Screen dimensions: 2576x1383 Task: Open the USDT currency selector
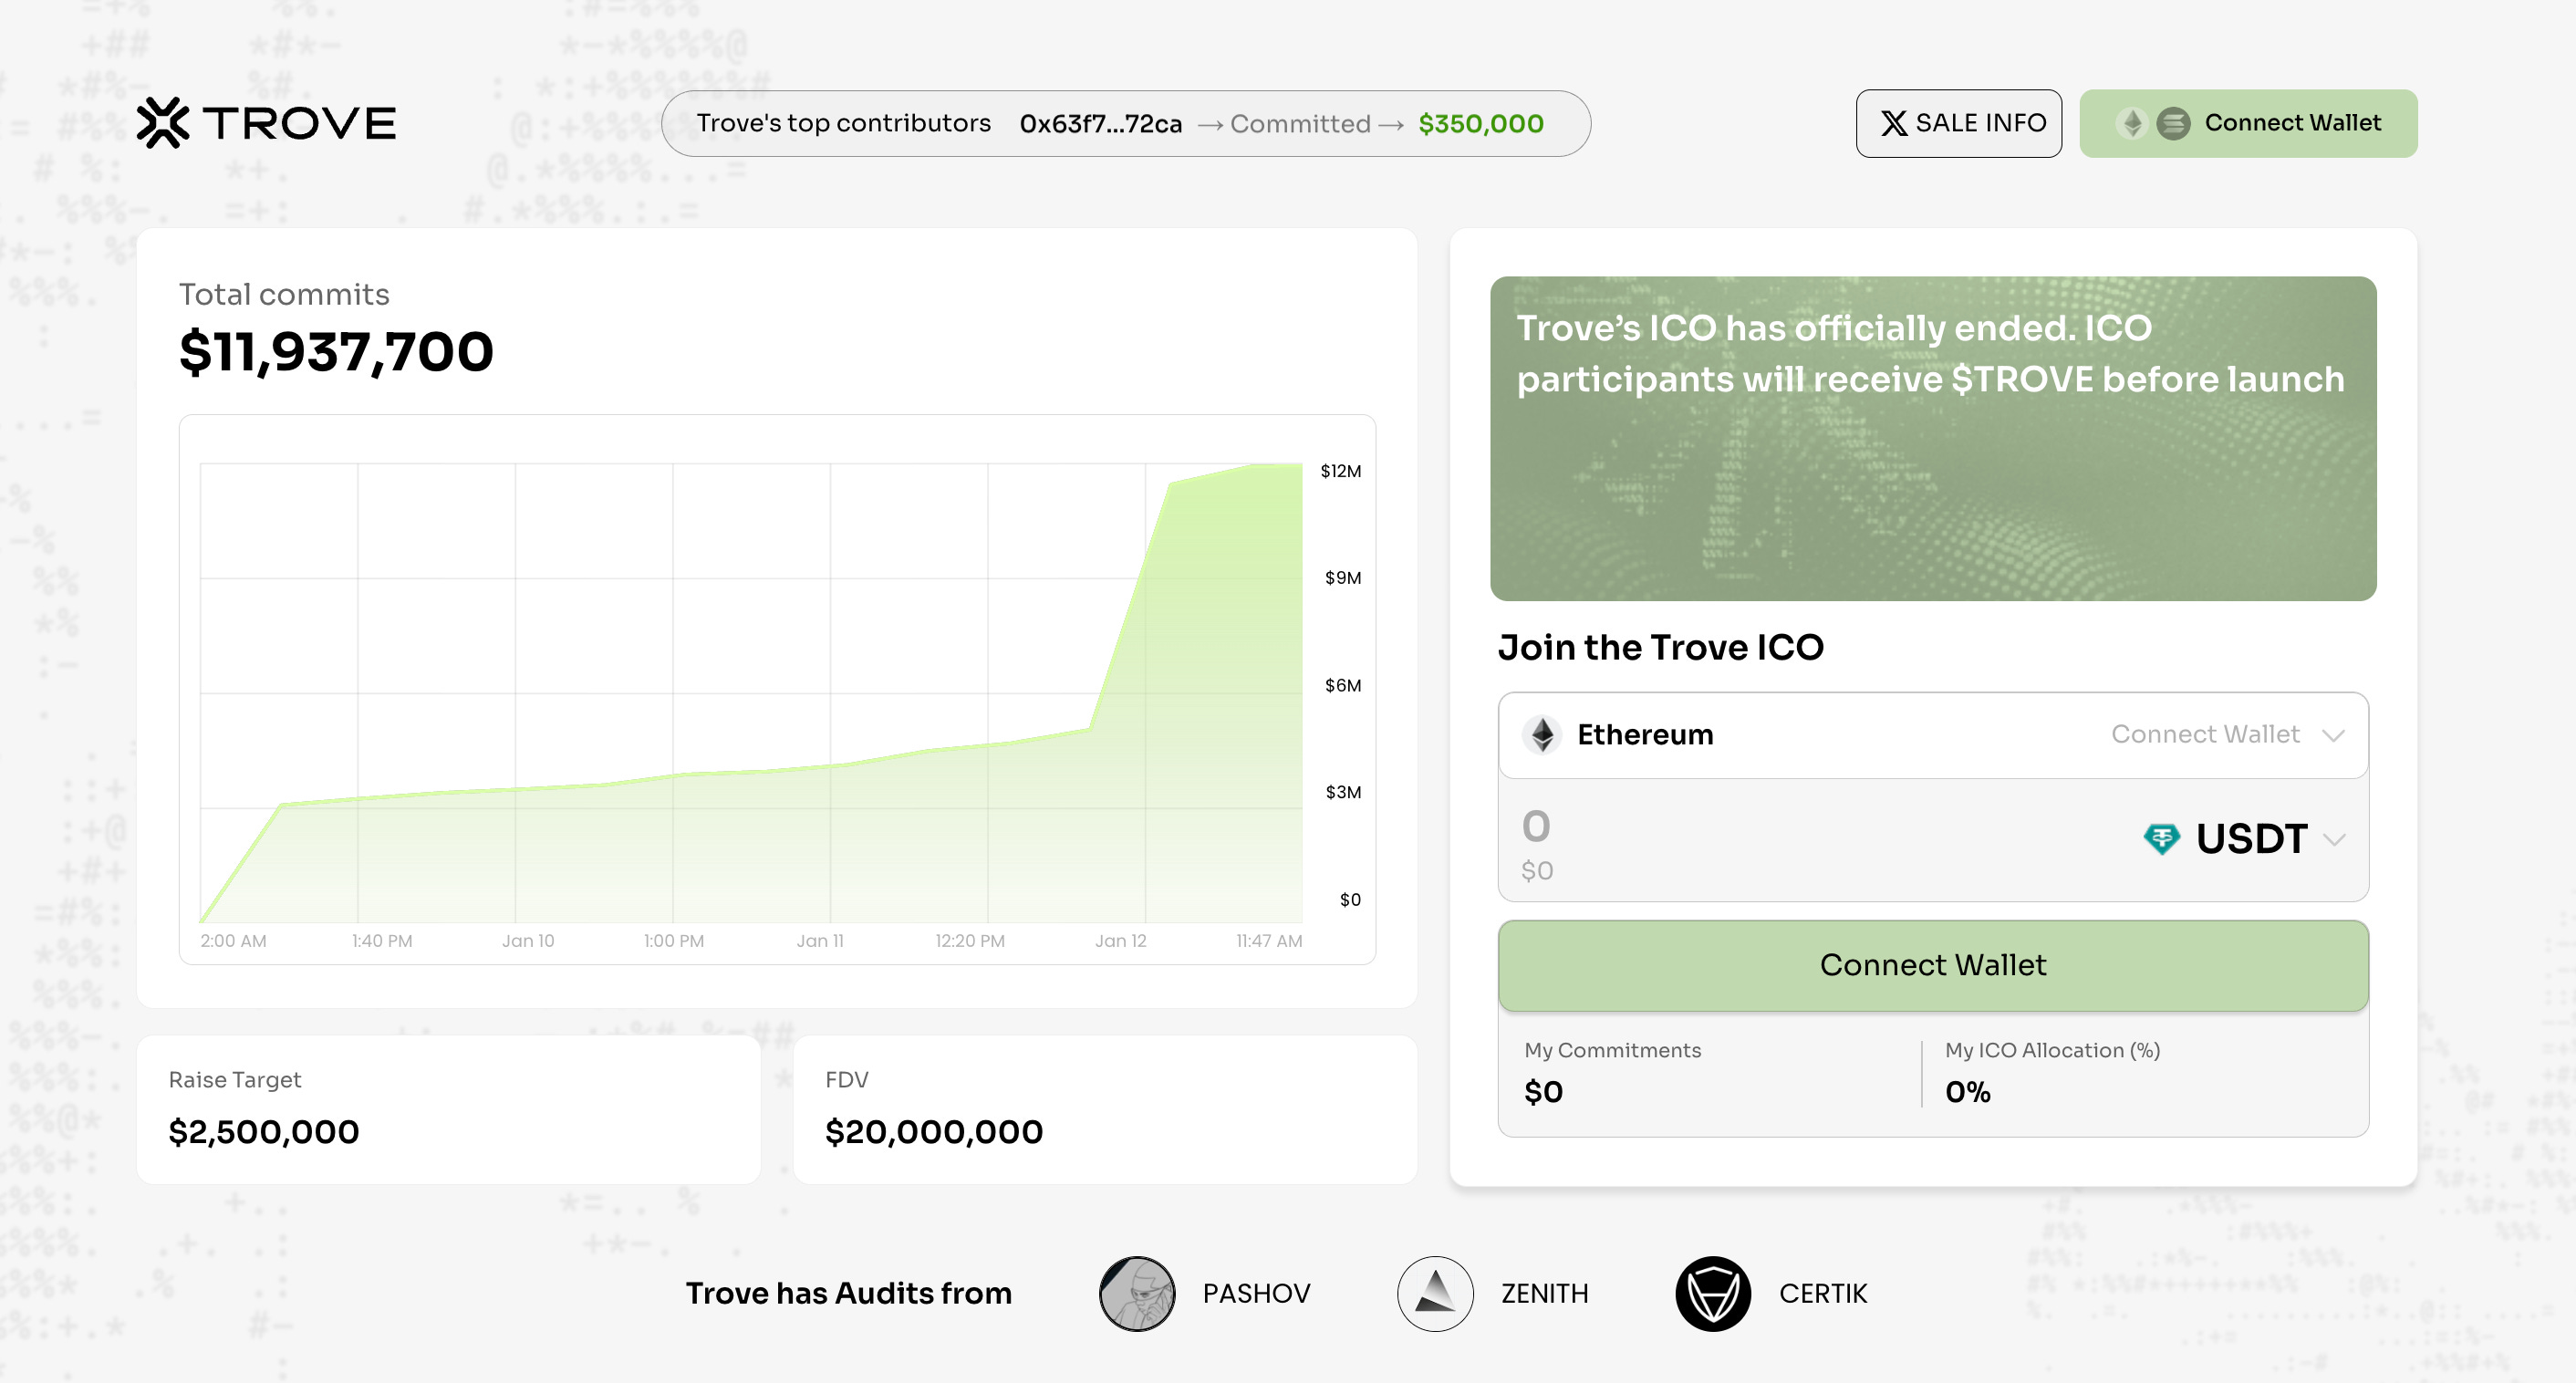pyautogui.click(x=2250, y=838)
